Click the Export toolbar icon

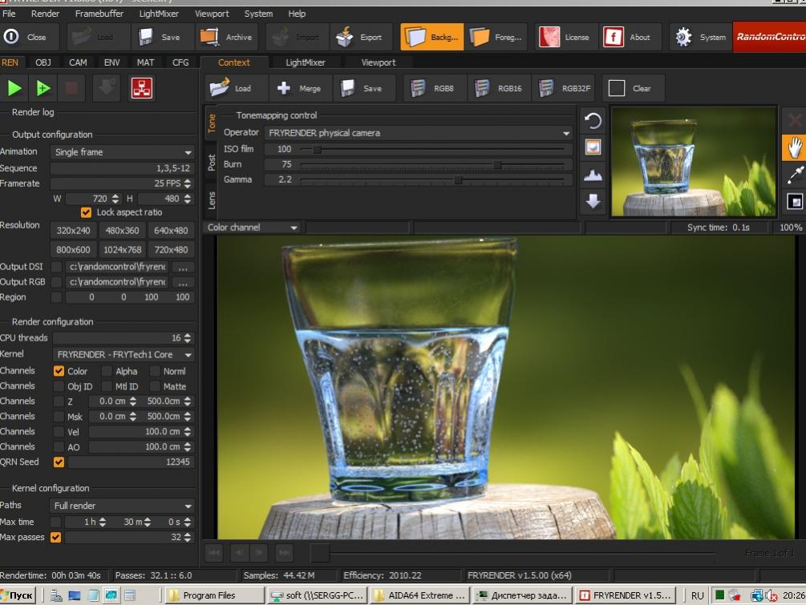(344, 37)
